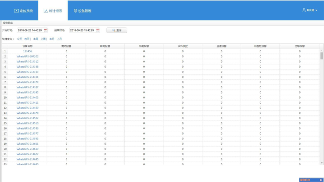Choose 上月 quick query link
The image size is (324, 182).
coord(59,39)
